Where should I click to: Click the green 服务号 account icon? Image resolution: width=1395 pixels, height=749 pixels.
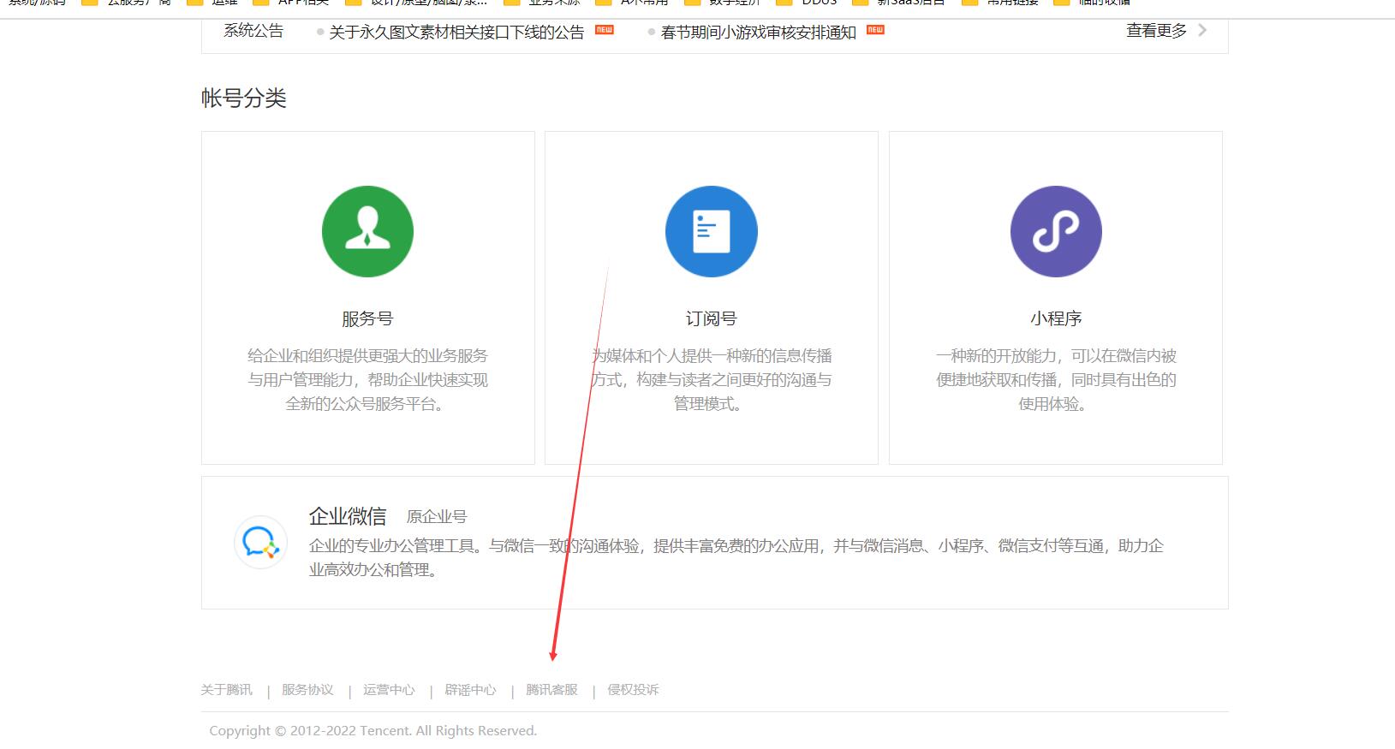367,231
